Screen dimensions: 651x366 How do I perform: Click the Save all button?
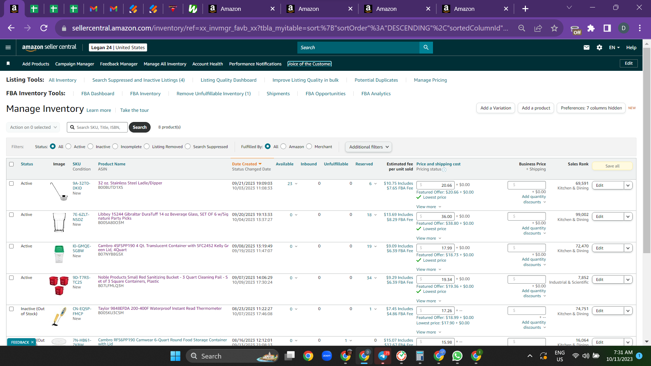612,166
